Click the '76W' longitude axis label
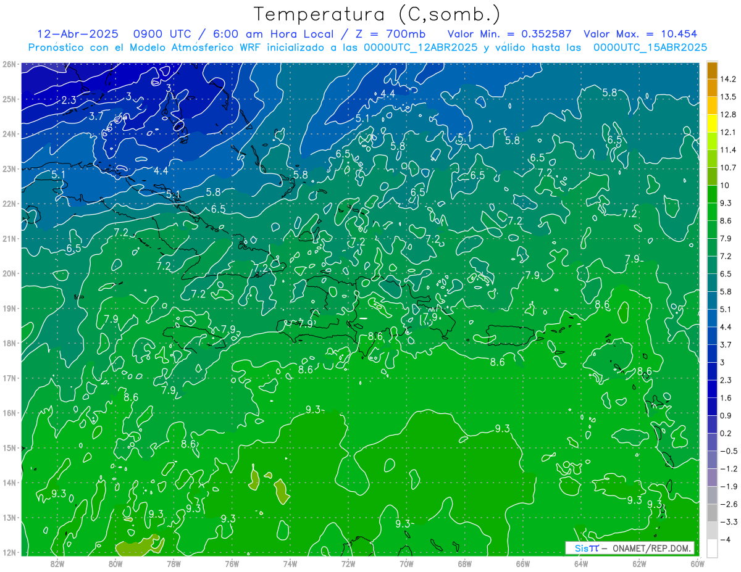Screen dimensions: 741x572 click(x=232, y=563)
